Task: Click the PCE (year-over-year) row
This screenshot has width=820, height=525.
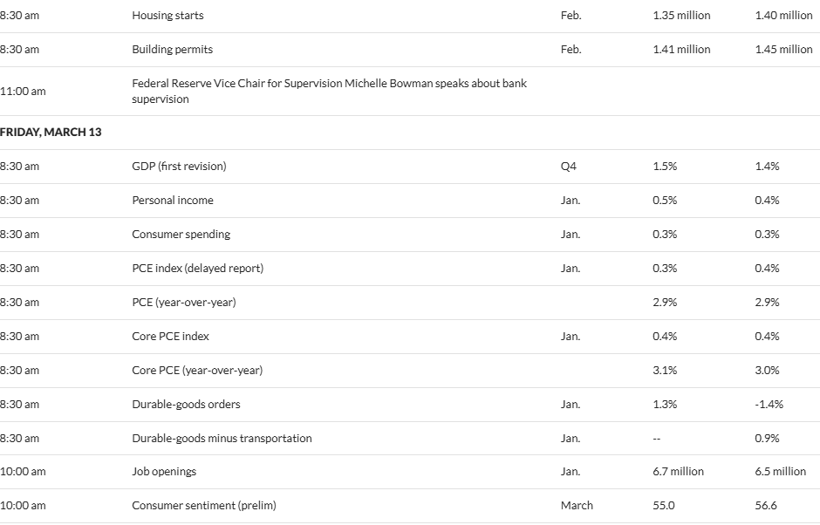Action: 183,303
